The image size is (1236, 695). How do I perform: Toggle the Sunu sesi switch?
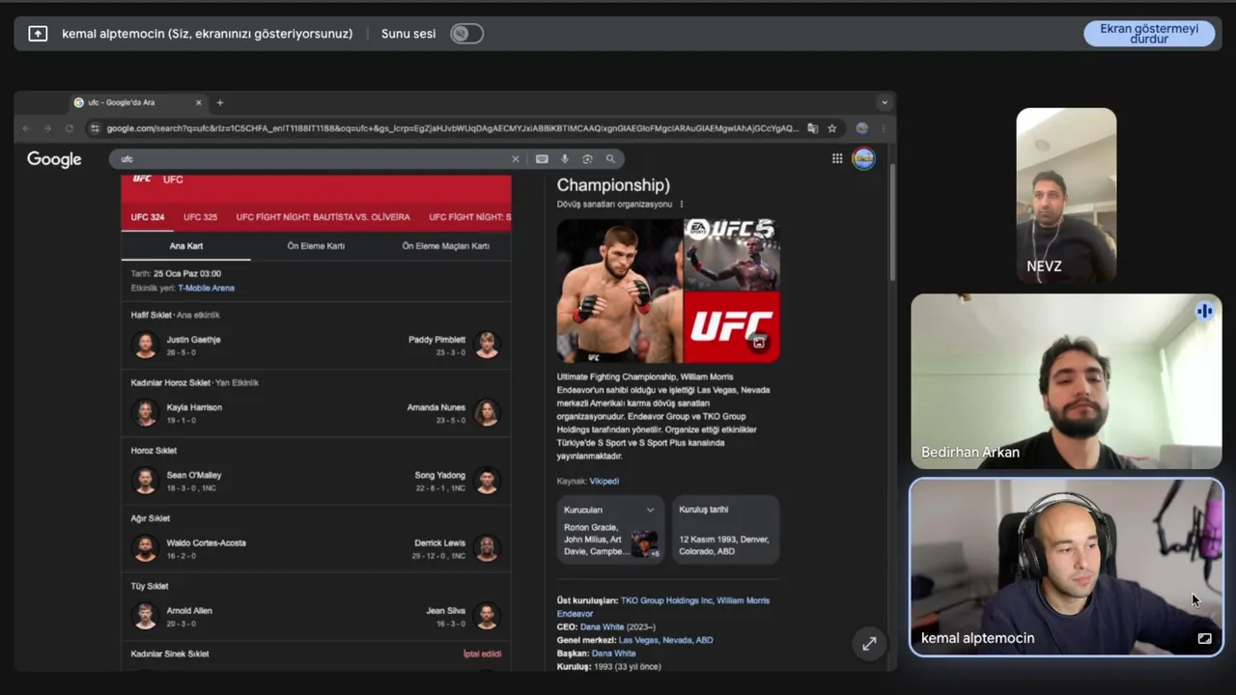pos(466,34)
